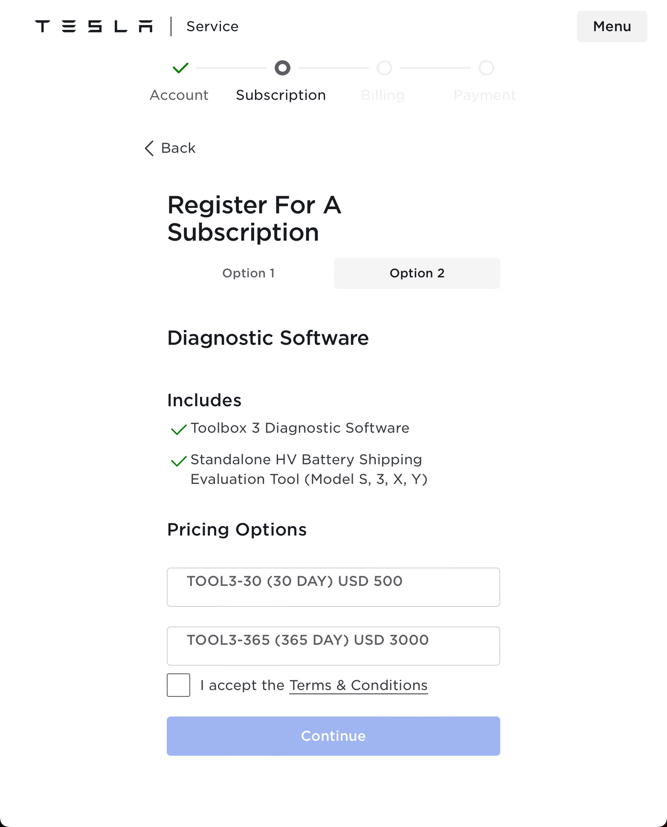The height and width of the screenshot is (827, 667).
Task: Select the Subscription step indicator circle
Action: (281, 68)
